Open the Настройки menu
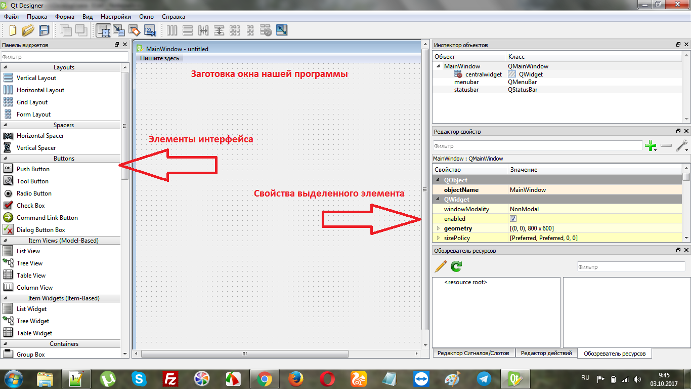This screenshot has width=691, height=389. (115, 17)
